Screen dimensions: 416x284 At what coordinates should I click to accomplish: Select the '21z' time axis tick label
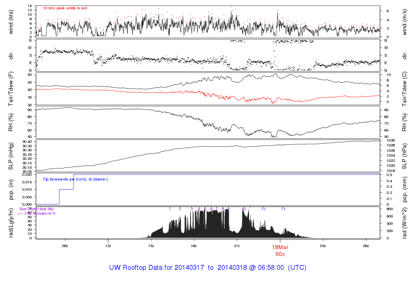click(237, 246)
